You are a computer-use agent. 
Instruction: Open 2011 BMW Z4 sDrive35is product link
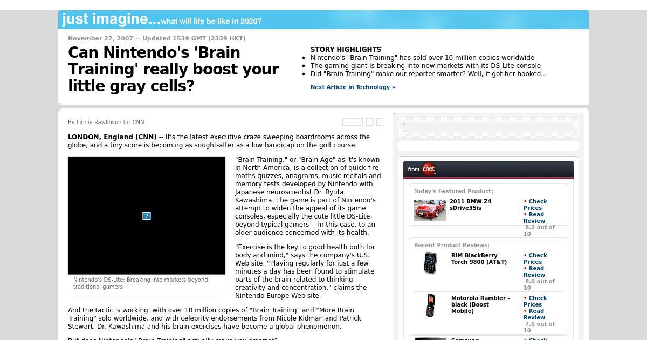click(x=470, y=205)
